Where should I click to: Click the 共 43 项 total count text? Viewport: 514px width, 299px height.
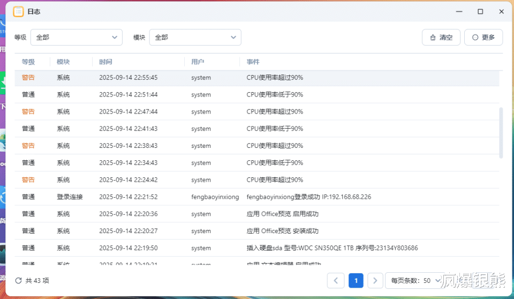(x=37, y=281)
